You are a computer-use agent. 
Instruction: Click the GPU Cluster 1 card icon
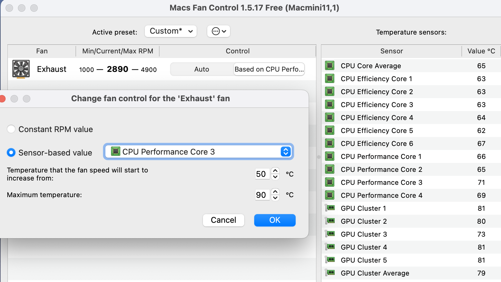coord(330,208)
